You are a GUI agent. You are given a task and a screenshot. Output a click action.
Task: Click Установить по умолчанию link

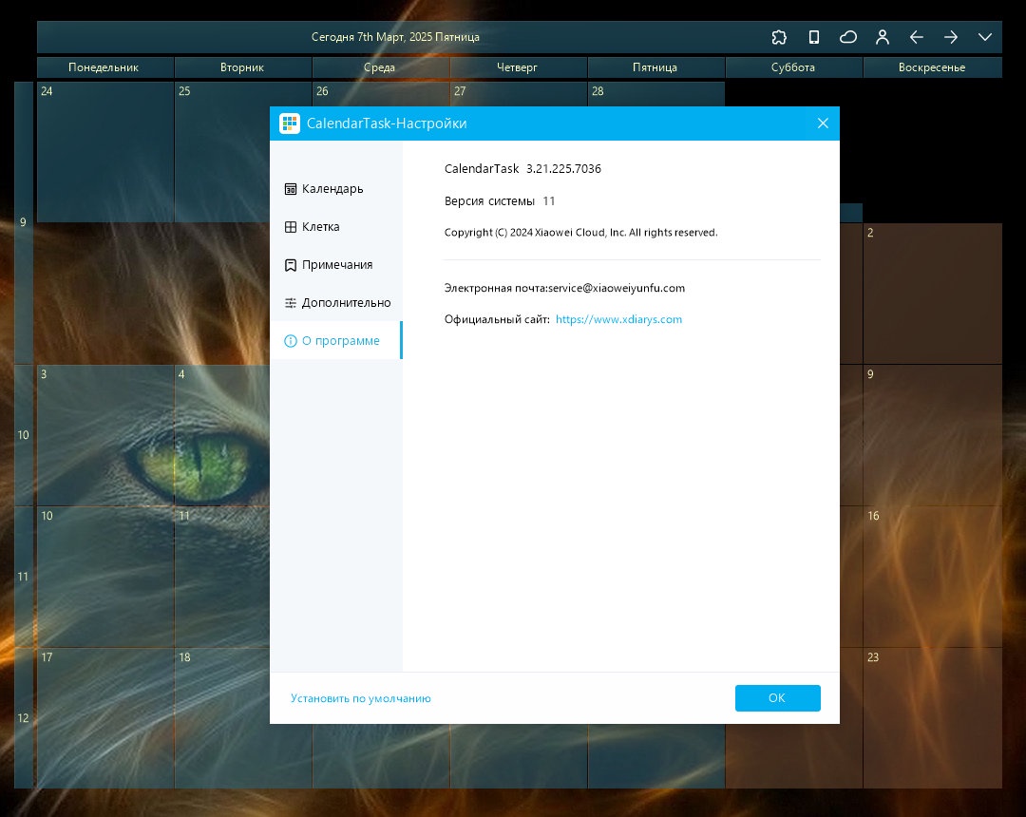point(361,698)
